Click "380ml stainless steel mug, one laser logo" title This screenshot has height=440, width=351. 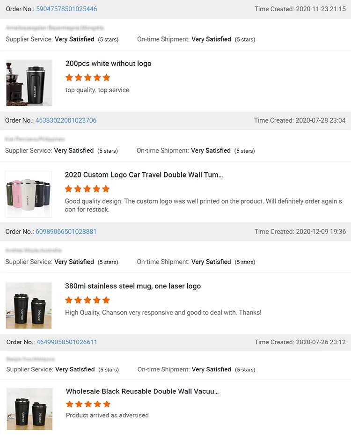click(x=133, y=286)
